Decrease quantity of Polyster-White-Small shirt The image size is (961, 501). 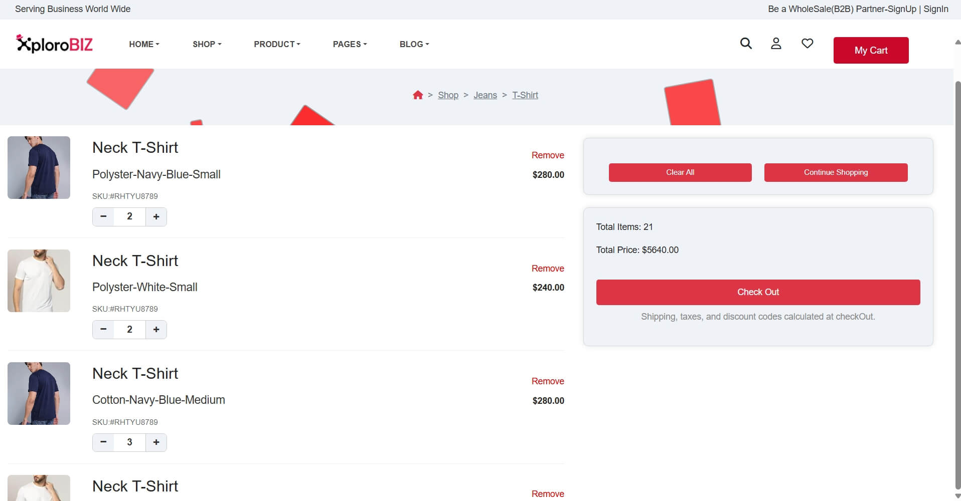click(x=103, y=330)
